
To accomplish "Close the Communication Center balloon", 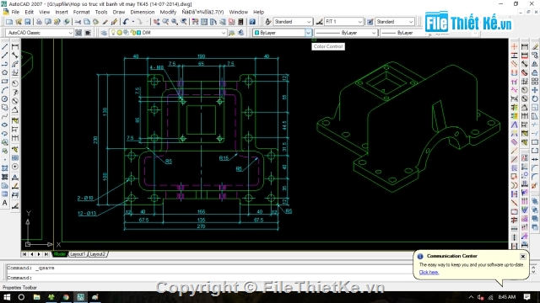I will point(523,256).
